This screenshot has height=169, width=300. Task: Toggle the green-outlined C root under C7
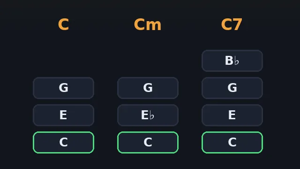tap(232, 142)
